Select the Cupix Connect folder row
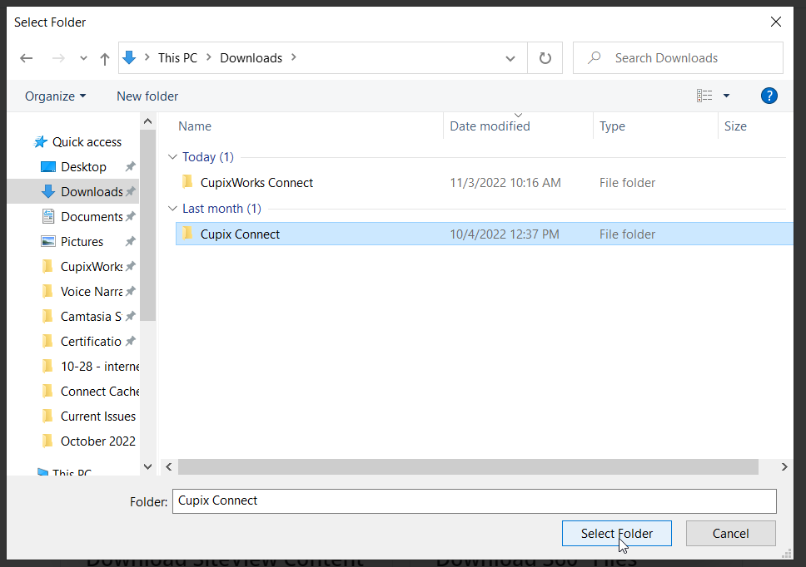The width and height of the screenshot is (806, 567). 485,234
